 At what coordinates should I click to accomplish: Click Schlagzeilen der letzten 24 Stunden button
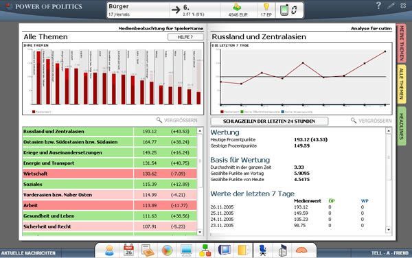tap(269, 121)
